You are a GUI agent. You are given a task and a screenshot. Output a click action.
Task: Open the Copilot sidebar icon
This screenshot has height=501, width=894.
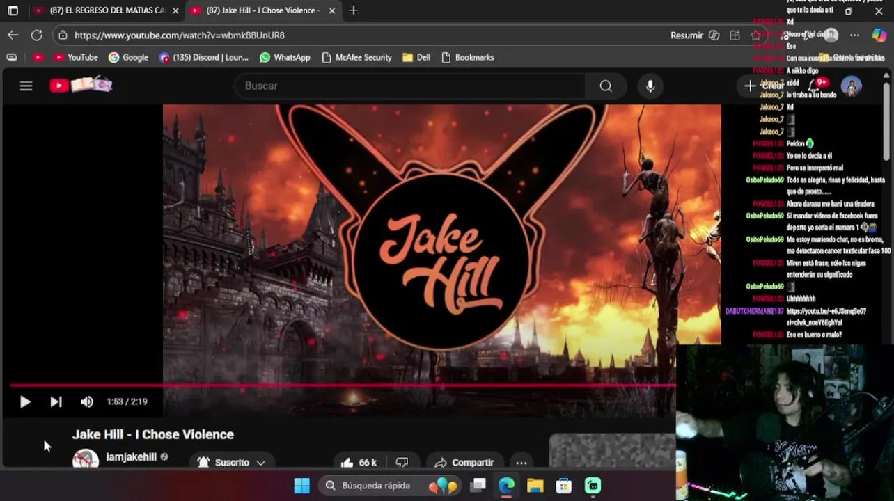pos(879,35)
